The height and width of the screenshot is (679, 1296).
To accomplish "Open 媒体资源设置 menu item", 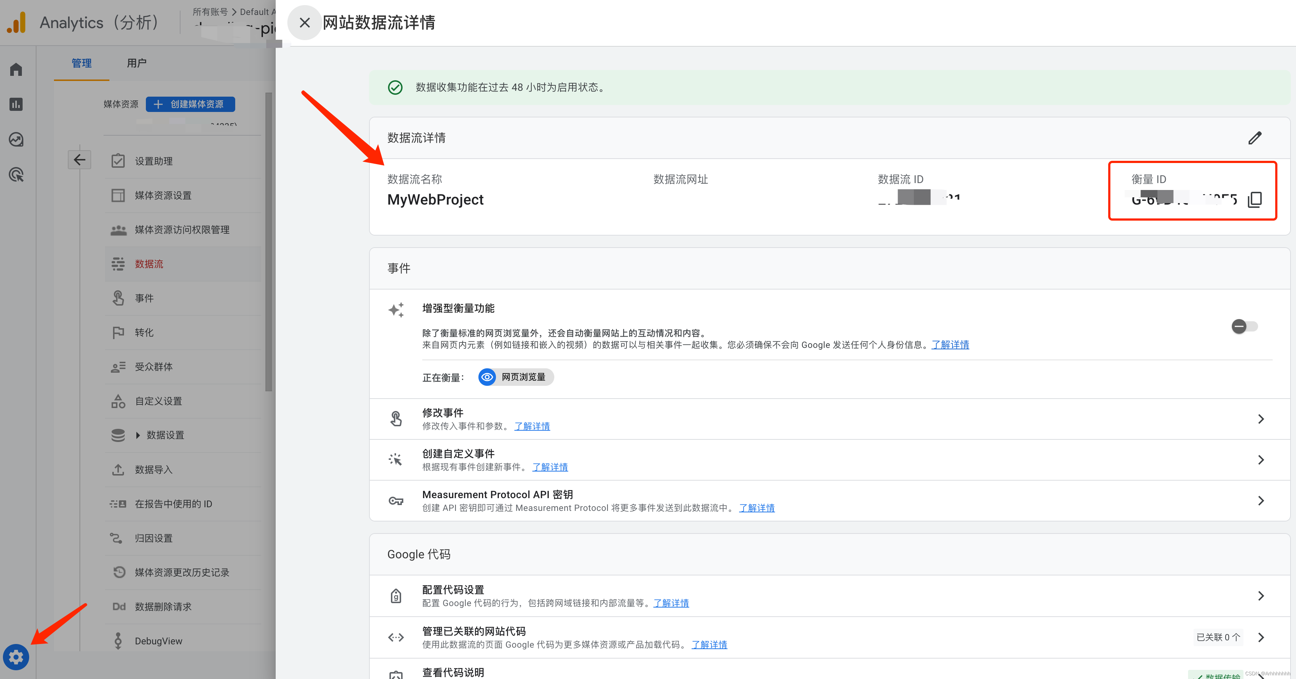I will click(x=183, y=195).
